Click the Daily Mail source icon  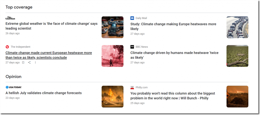click(x=132, y=18)
